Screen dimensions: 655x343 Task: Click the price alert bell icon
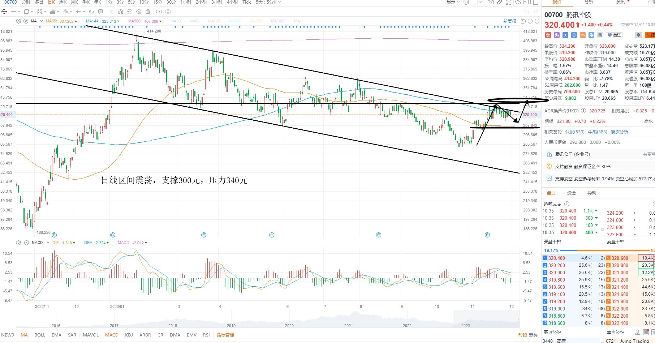click(638, 35)
